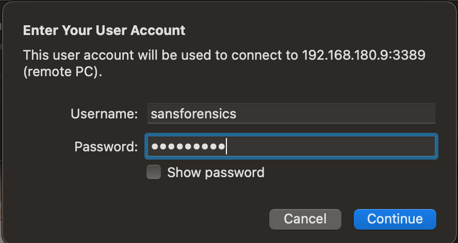Click the "Password:" field label

click(106, 147)
